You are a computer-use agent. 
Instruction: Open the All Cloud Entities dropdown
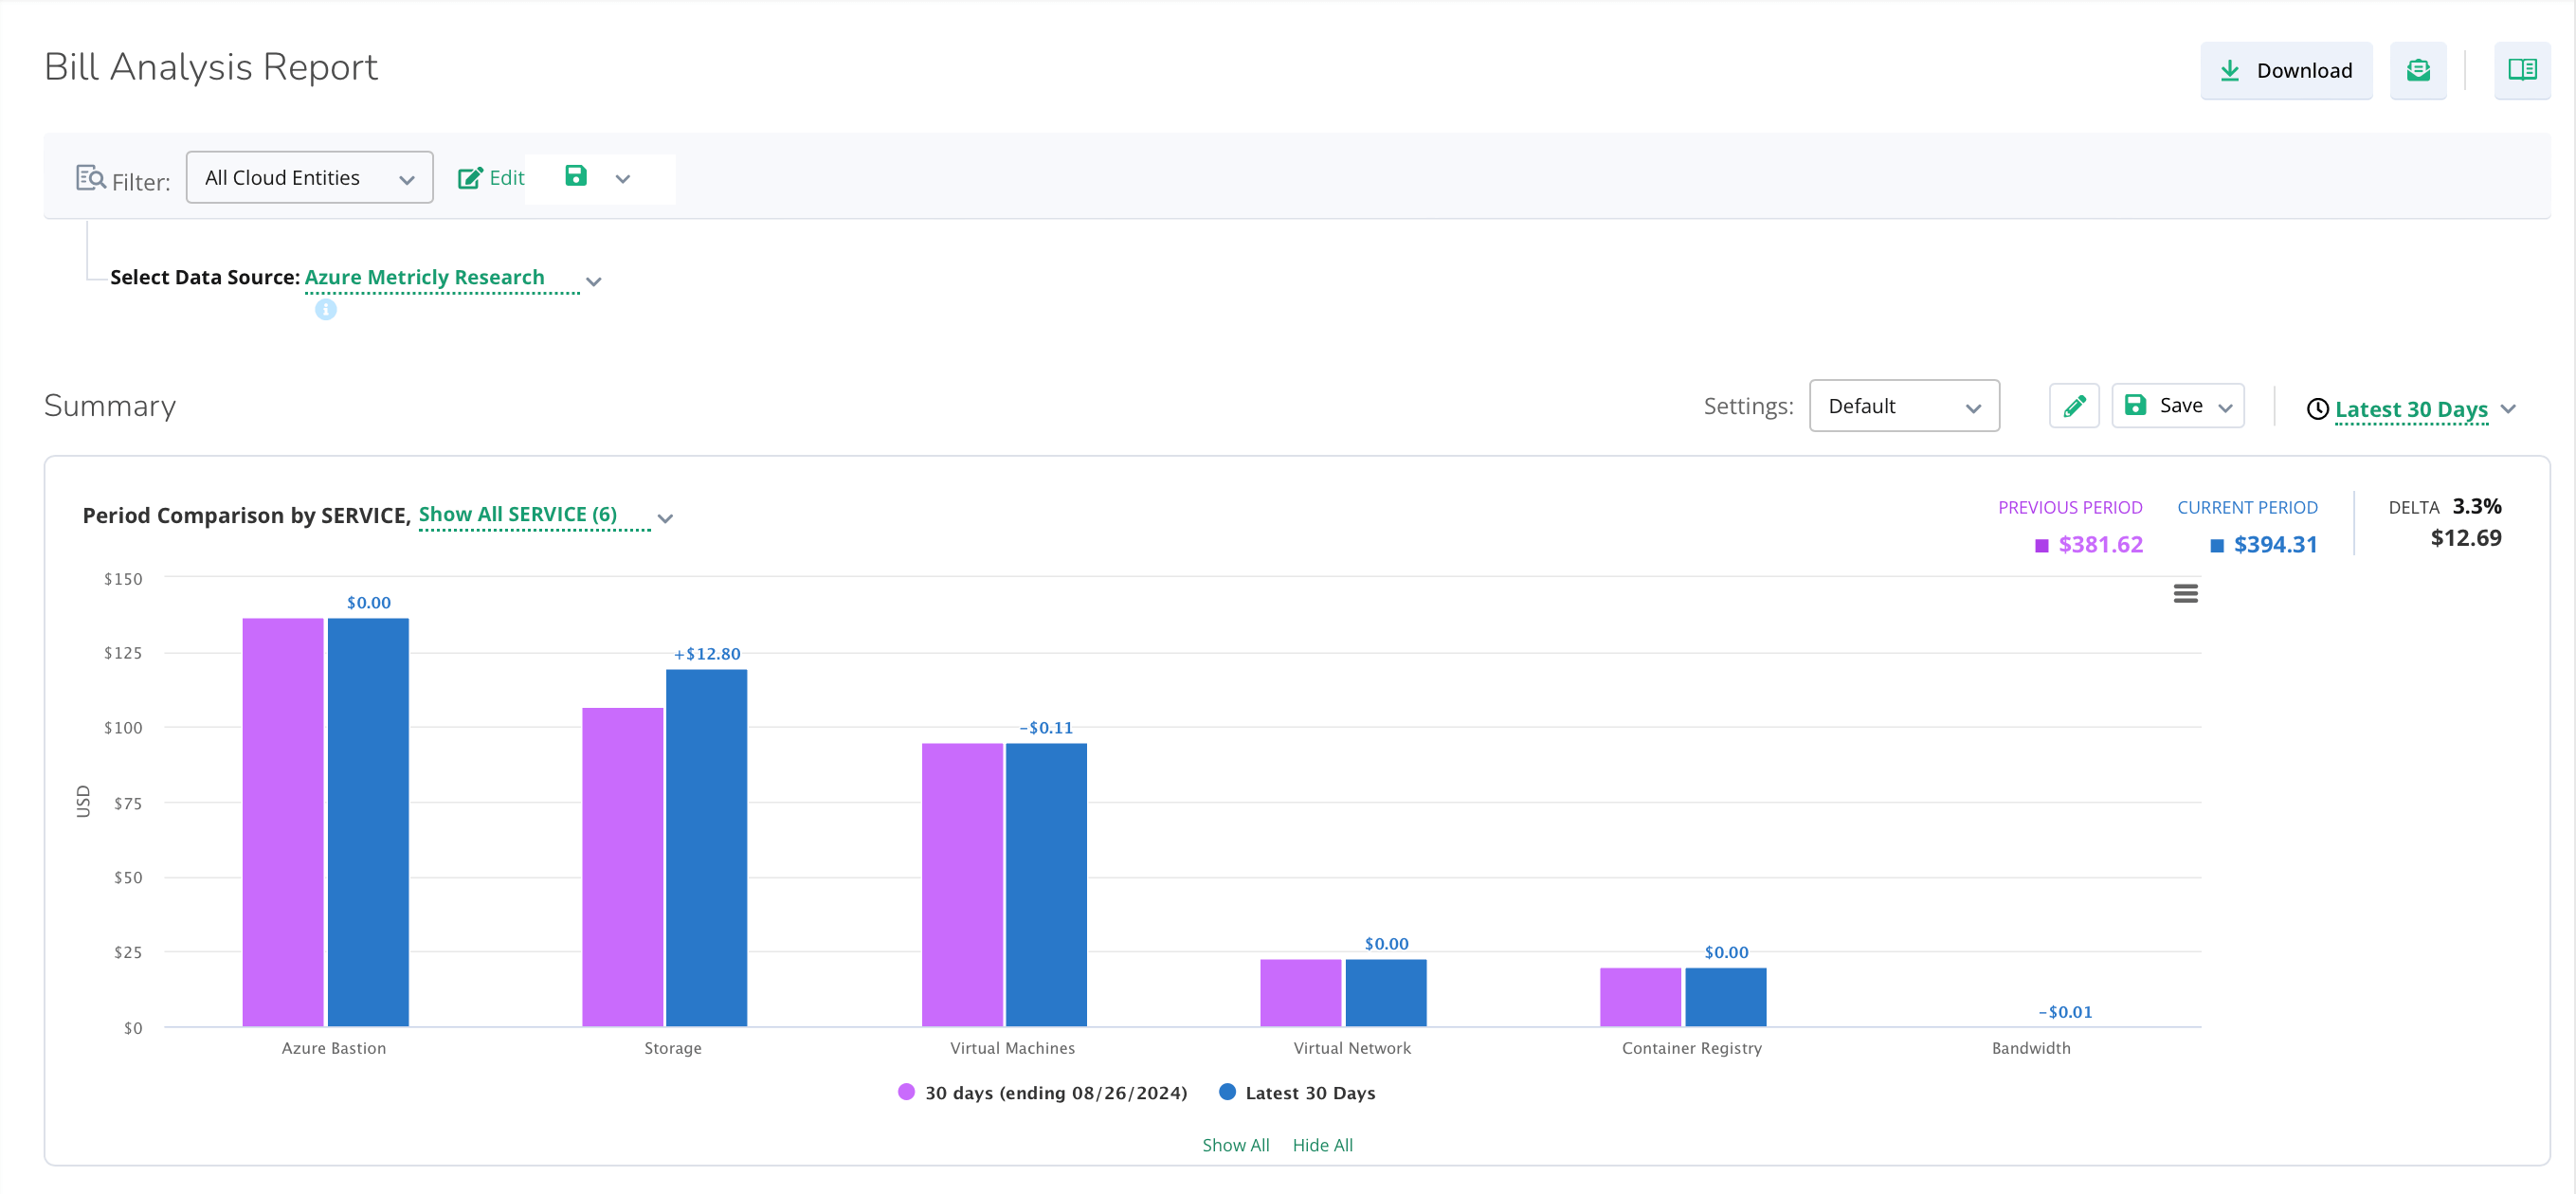[309, 177]
